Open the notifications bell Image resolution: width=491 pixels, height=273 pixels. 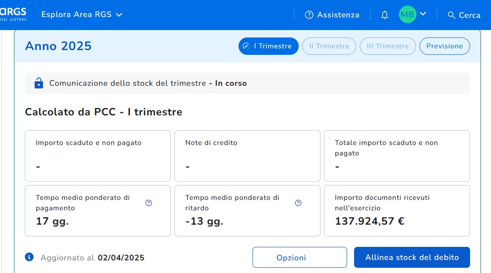point(385,15)
